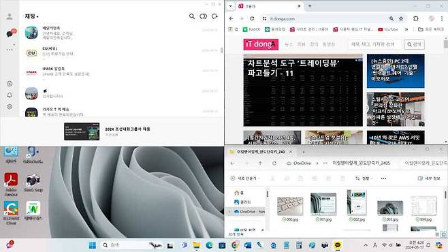
Task: Open the first KakaoTalk chat with the blue avatar
Action: (121, 33)
